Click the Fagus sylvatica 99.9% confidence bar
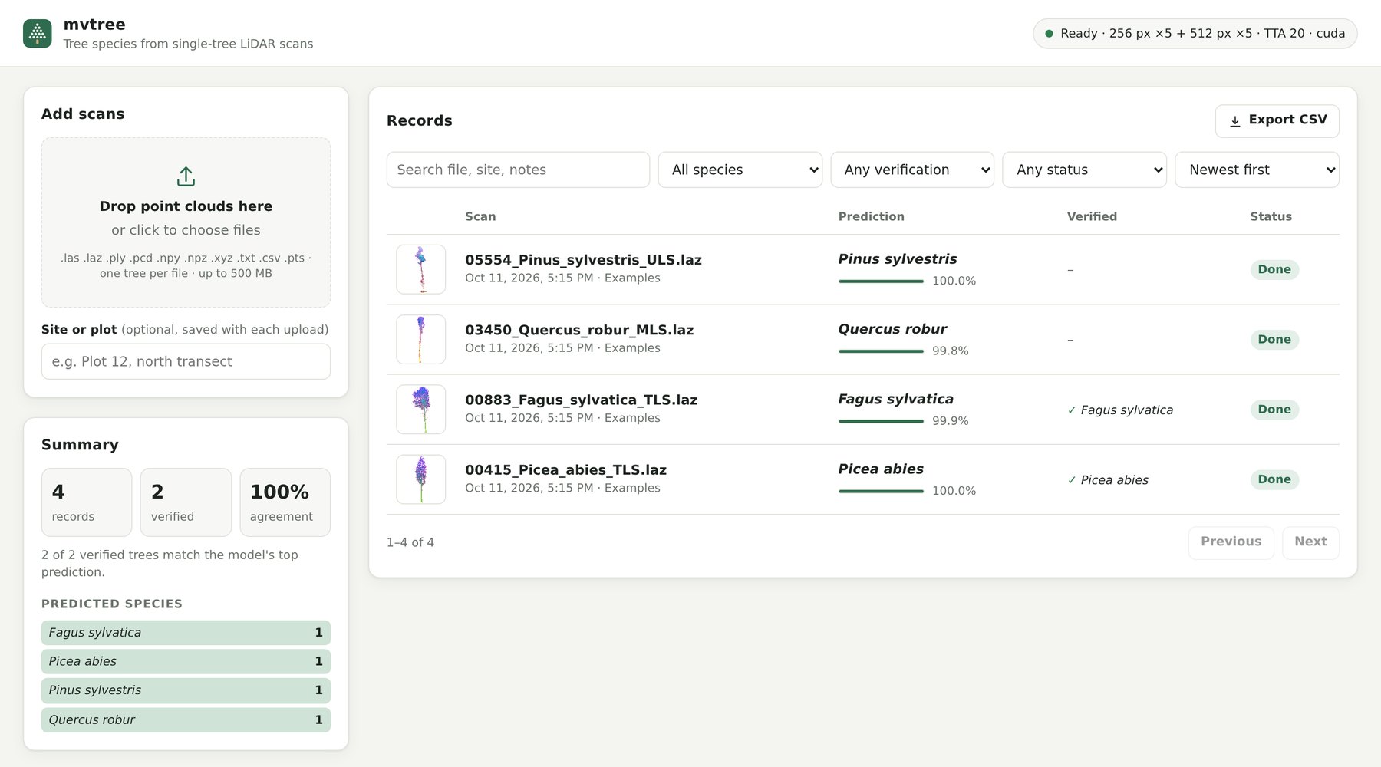Image resolution: width=1381 pixels, height=767 pixels. 881,421
